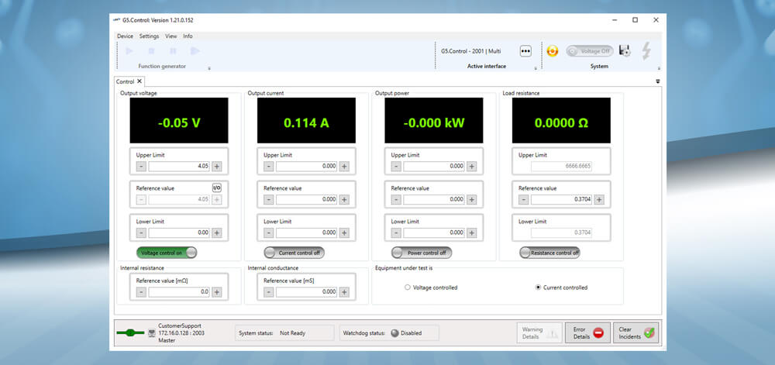Open the Settings menu
Screen dimensions: 775x365
[x=149, y=36]
